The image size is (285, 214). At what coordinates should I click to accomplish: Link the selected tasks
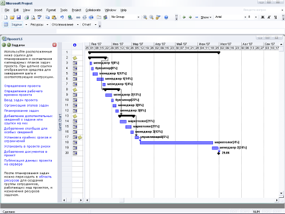pyautogui.click(x=78, y=17)
